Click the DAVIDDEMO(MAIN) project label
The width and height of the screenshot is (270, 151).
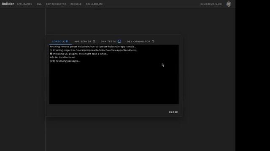pyautogui.click(x=211, y=4)
